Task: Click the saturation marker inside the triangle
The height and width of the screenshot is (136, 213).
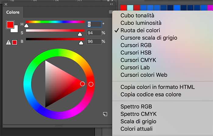Action: point(82,84)
